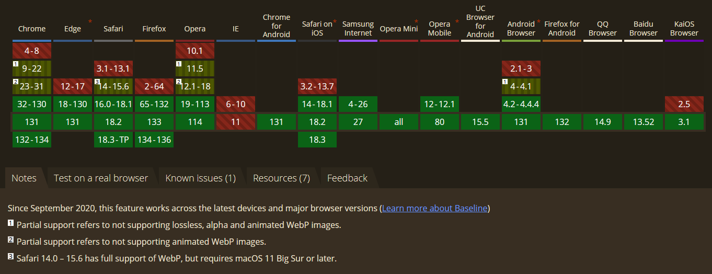Select the Safari 18.3-TP cell
Viewport: 712px width, 274px height.
click(113, 140)
